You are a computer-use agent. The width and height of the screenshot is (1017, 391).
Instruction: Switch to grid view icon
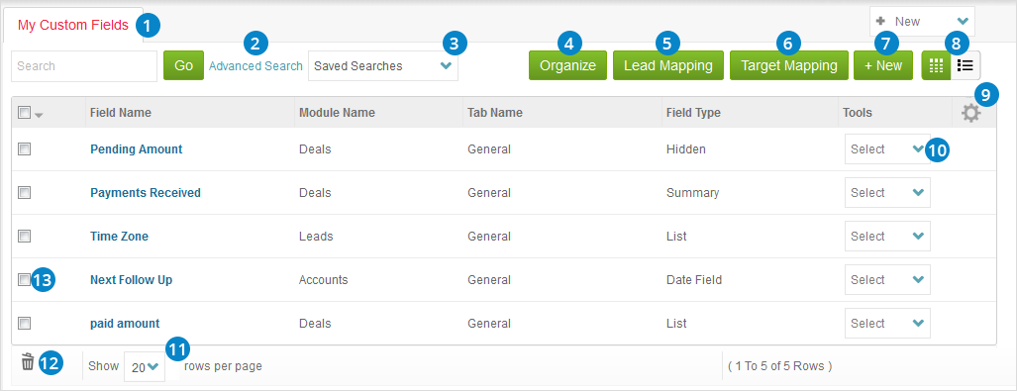click(x=936, y=65)
